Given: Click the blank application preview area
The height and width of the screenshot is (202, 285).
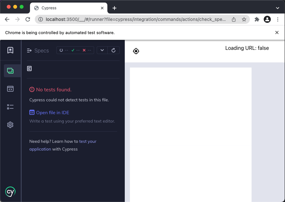Looking at the screenshot, I should coord(191,134).
